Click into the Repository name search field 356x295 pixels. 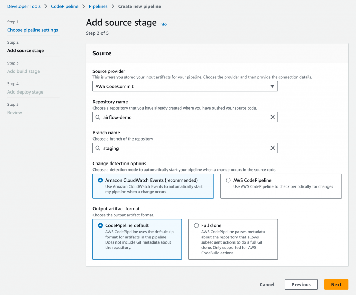click(x=184, y=117)
